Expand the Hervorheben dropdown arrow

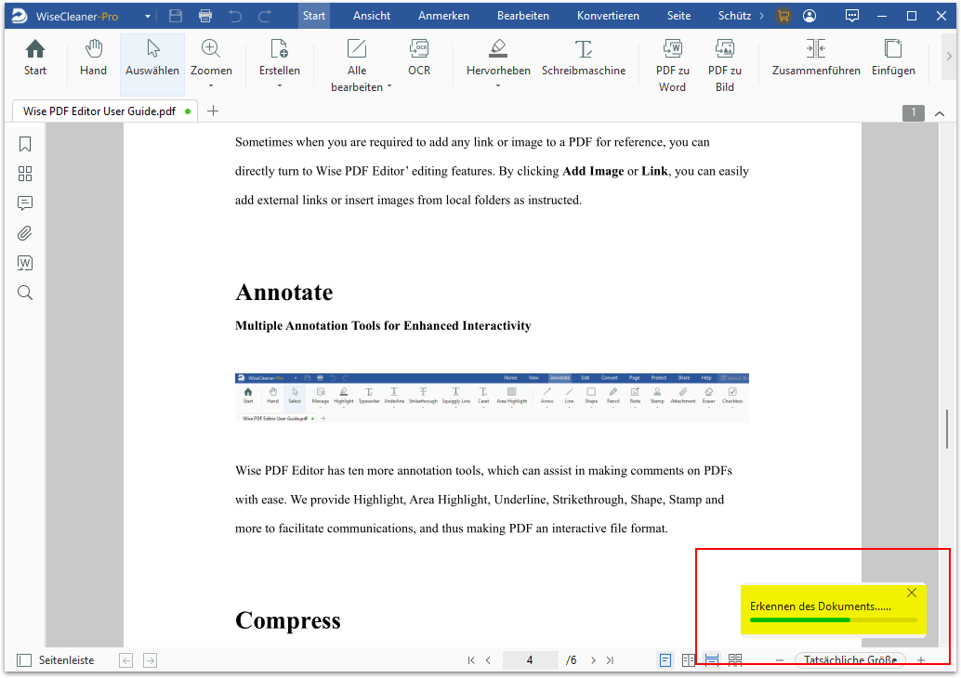click(x=497, y=86)
